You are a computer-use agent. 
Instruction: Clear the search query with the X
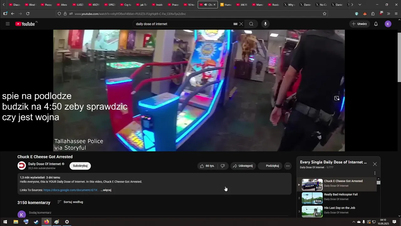(241, 24)
